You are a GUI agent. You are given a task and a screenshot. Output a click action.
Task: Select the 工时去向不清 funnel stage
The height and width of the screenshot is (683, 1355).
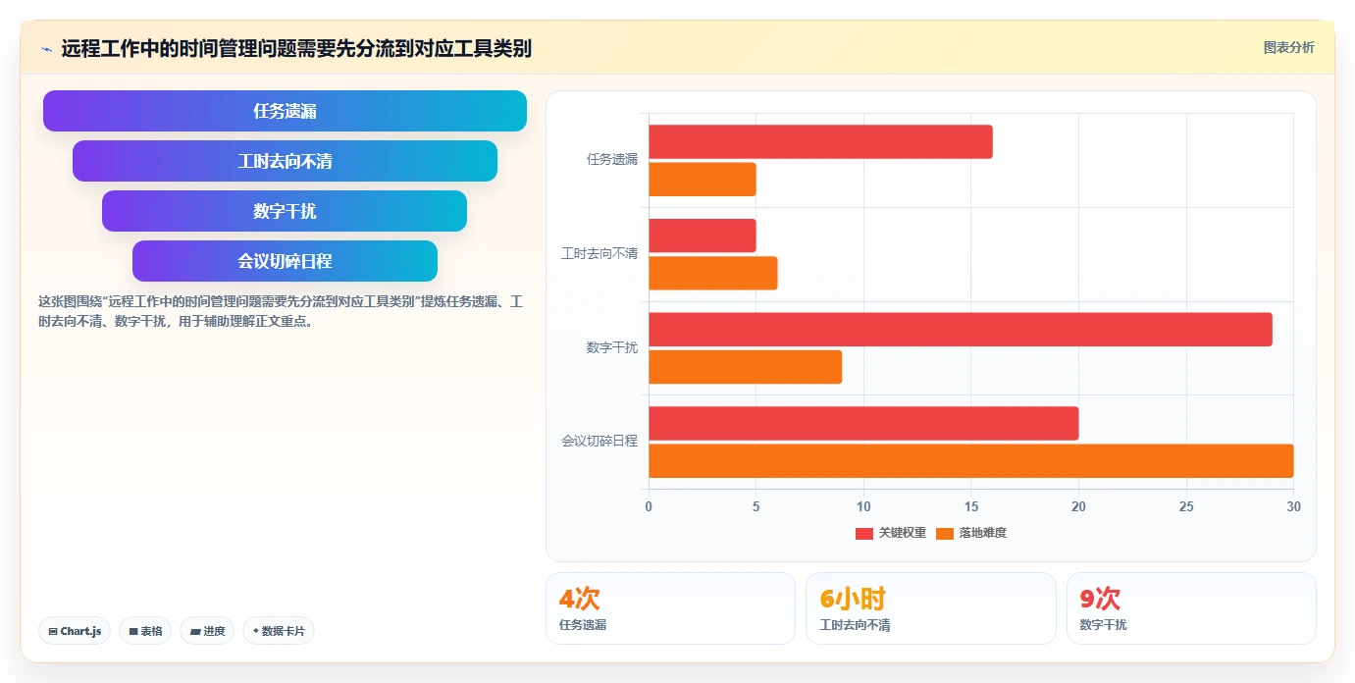pyautogui.click(x=285, y=161)
